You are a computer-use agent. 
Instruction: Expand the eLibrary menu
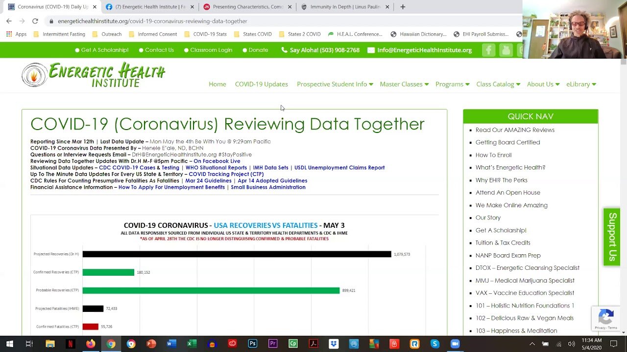pyautogui.click(x=581, y=84)
